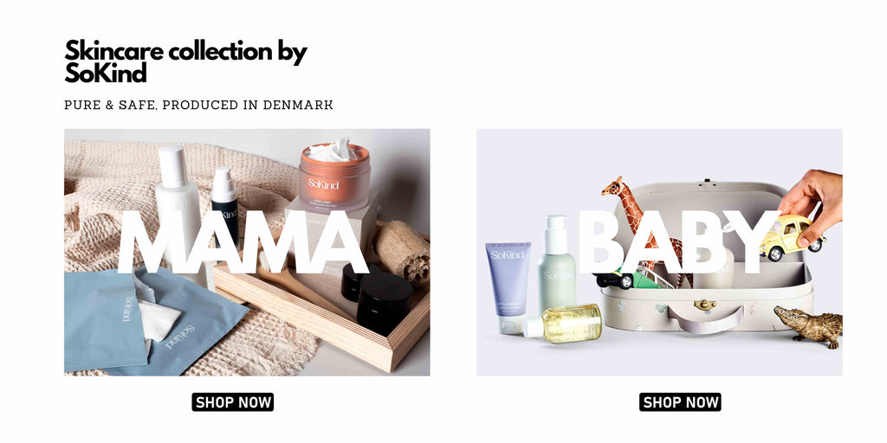Screen dimensions: 887x443
Task: Select the green SoKind pump bottle
Action: pyautogui.click(x=556, y=265)
